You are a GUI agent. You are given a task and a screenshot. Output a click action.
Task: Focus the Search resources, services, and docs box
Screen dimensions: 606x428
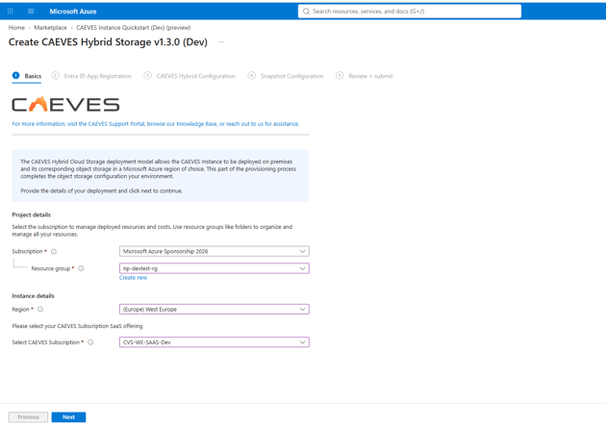click(410, 12)
